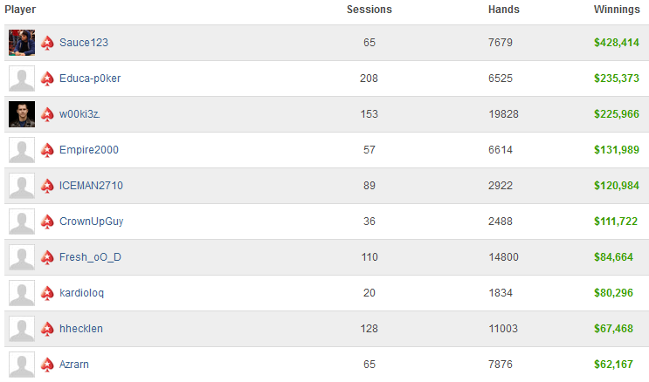Click the PokerStars icon beside w00ki3z.
This screenshot has height=382, width=649.
47,114
